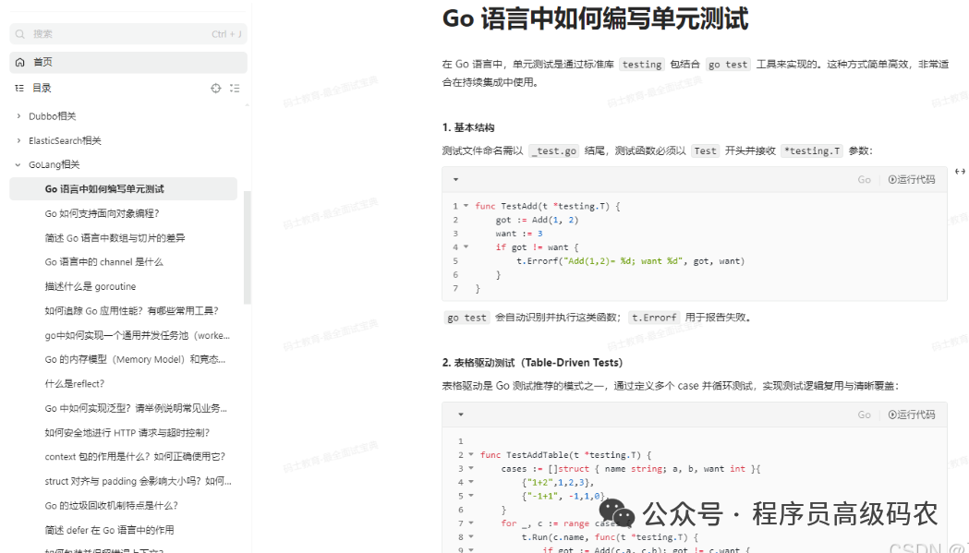Fold line 7 for range loop
Image resolution: width=969 pixels, height=553 pixels.
point(471,523)
